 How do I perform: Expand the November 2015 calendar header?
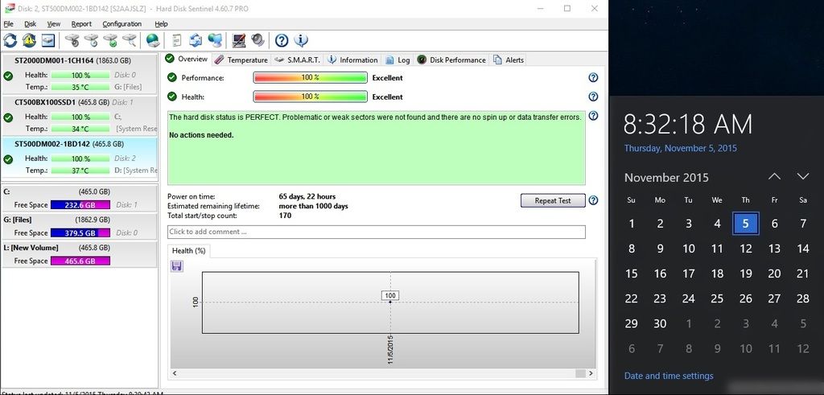pyautogui.click(x=666, y=177)
